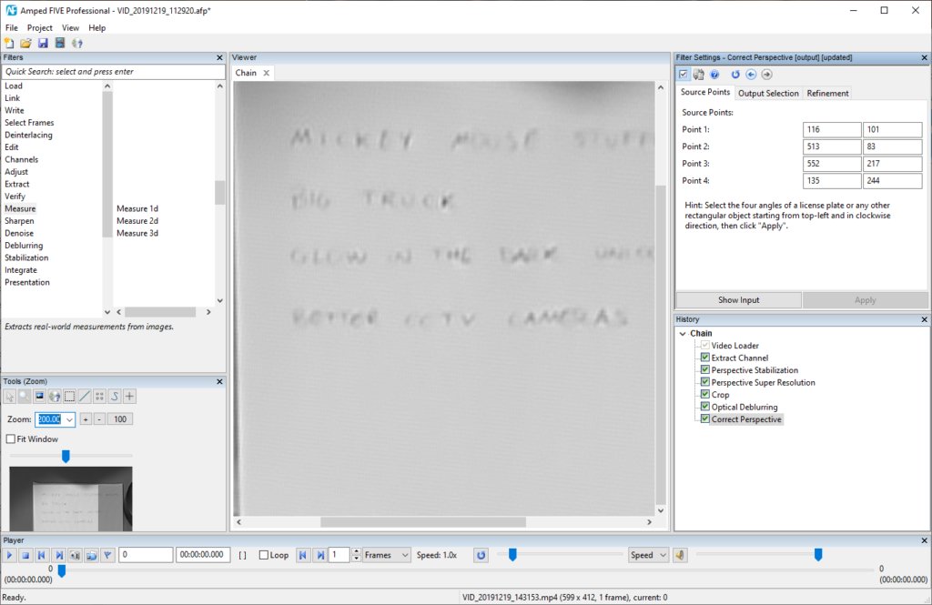The width and height of the screenshot is (932, 605).
Task: Click the preview thumbnail in Tools panel
Action: 71,499
